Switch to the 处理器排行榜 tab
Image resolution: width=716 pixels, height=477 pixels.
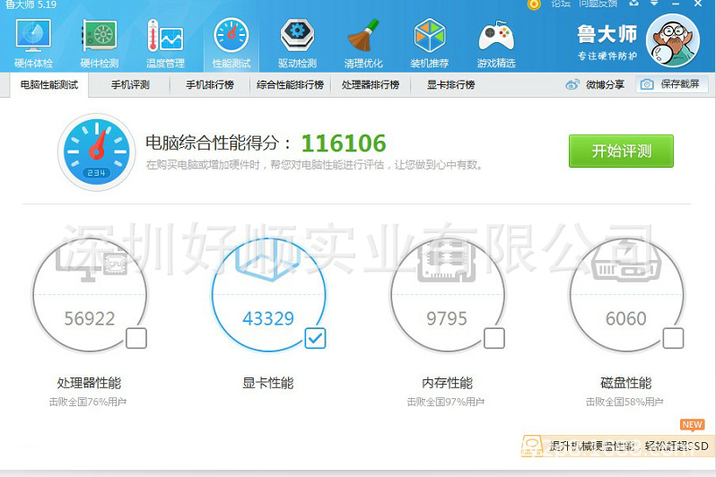[x=371, y=85]
